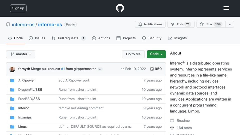Image resolution: width=240 pixels, height=135 pixels.
Task: Open the Linux folder
Action: click(x=22, y=126)
